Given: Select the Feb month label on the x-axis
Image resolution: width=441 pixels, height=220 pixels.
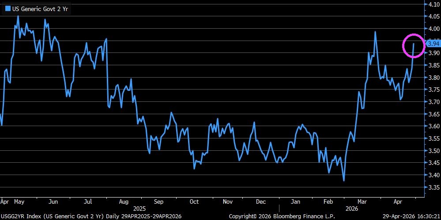Looking at the screenshot, I should click(329, 201).
